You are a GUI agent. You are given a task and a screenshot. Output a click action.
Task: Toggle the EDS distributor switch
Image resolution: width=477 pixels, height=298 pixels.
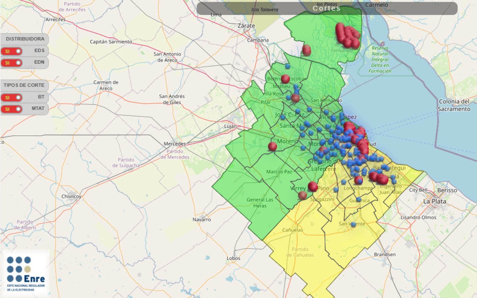tap(12, 51)
